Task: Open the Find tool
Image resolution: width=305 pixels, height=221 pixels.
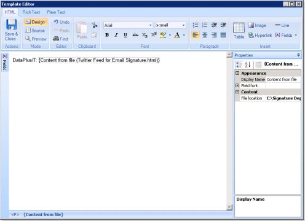Action: [x=61, y=39]
